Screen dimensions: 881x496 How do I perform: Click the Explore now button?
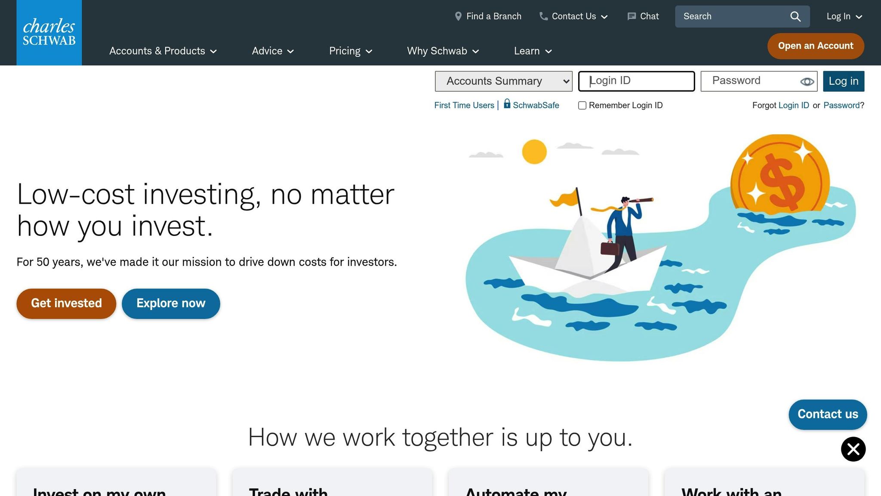click(171, 304)
